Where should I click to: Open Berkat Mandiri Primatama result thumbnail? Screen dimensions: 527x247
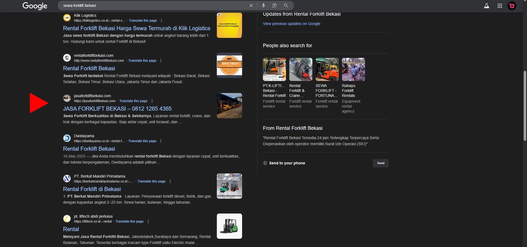(229, 186)
